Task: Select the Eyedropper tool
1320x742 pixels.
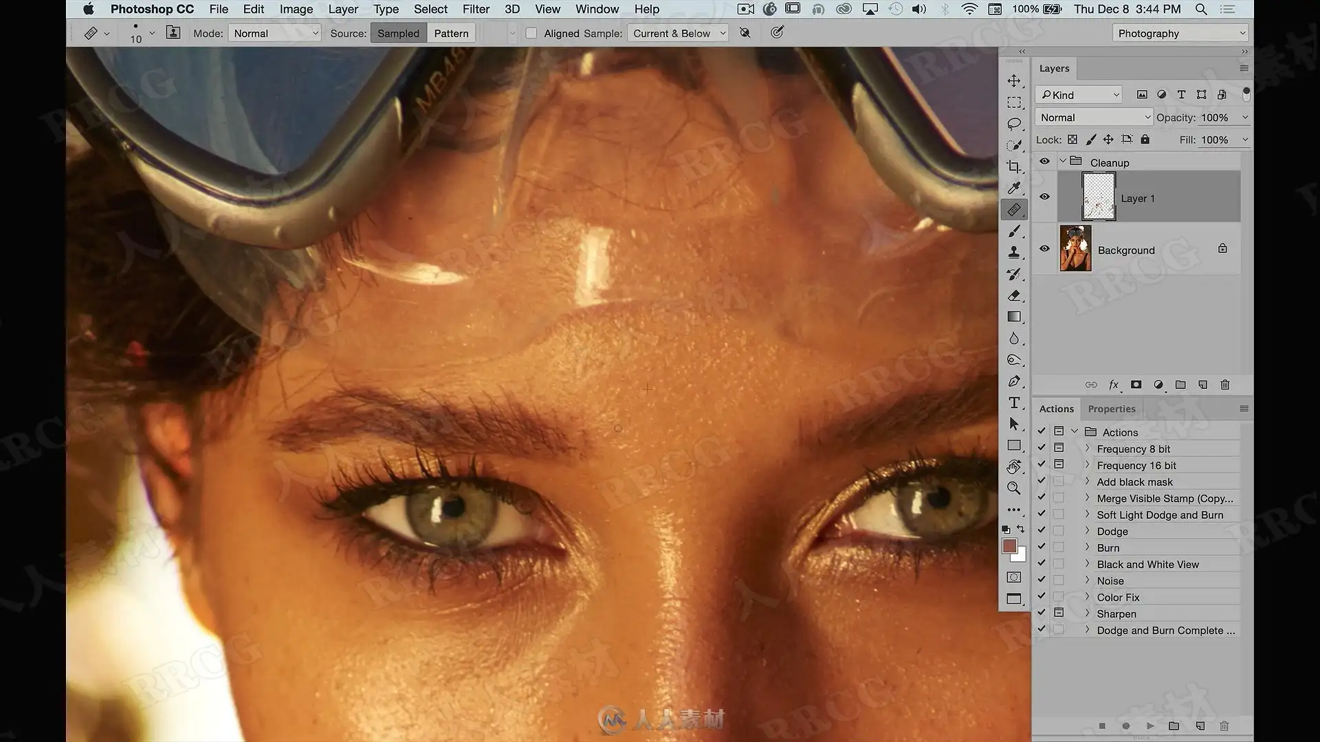Action: tap(1014, 188)
